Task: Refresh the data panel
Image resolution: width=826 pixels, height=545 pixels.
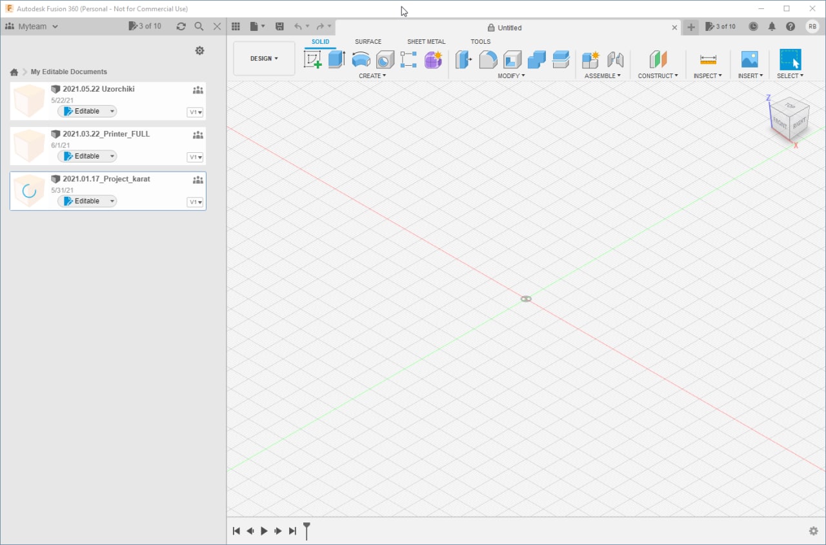Action: [x=181, y=26]
